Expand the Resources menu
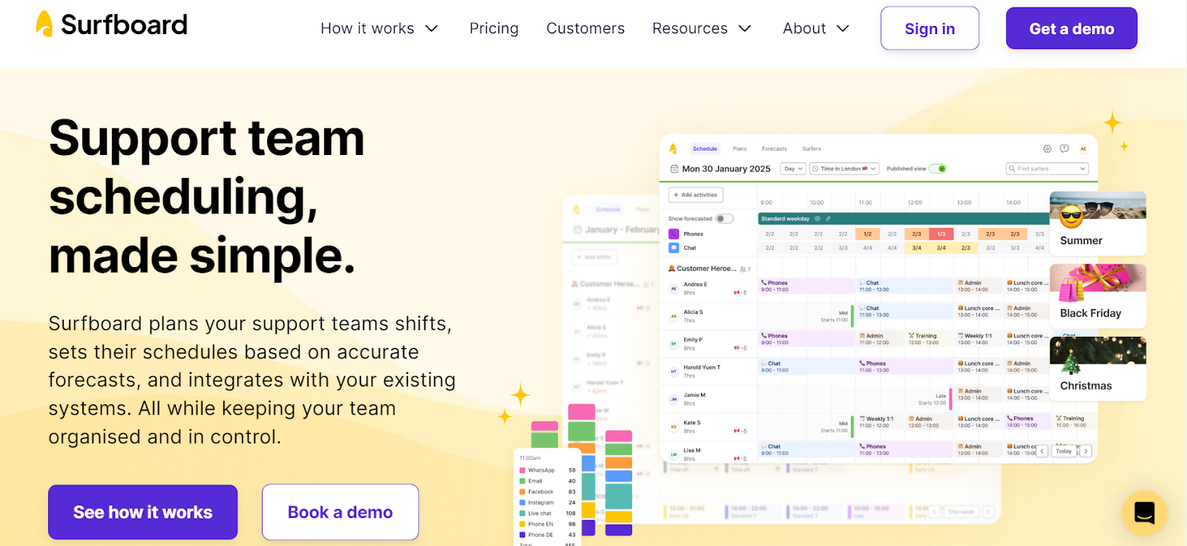This screenshot has width=1187, height=546. [x=702, y=28]
